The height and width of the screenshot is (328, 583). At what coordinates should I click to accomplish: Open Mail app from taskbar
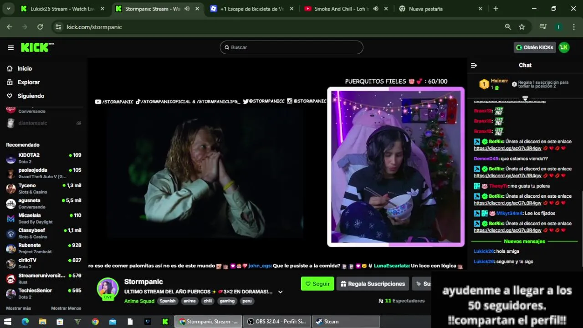tap(113, 322)
